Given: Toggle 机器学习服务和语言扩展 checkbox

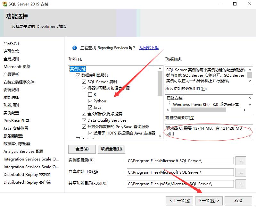Looking at the screenshot, I should (x=84, y=88).
